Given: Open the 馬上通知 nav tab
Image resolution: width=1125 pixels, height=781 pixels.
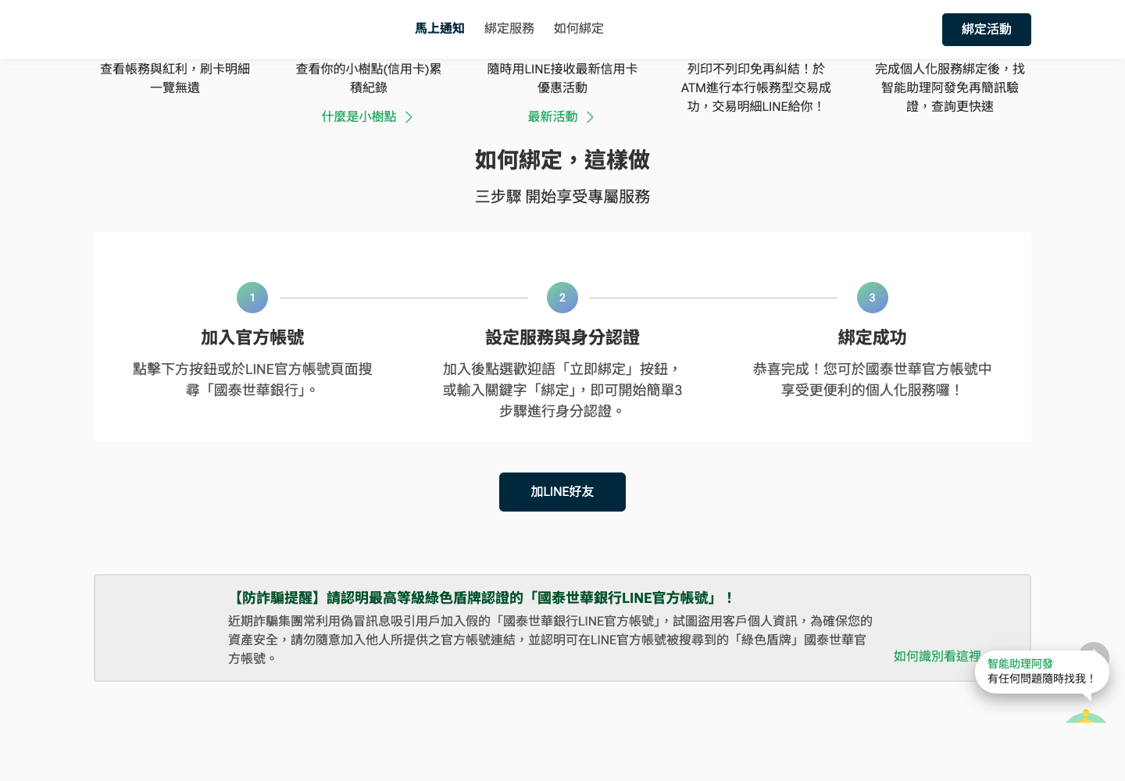Looking at the screenshot, I should (439, 29).
